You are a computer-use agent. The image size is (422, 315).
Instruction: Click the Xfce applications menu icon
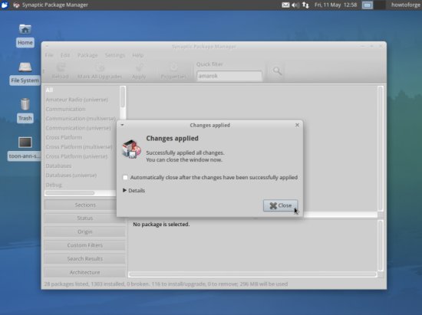[5, 5]
